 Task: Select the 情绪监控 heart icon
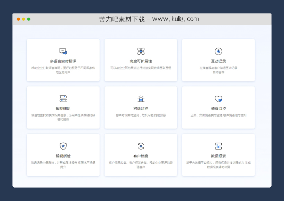(218, 98)
